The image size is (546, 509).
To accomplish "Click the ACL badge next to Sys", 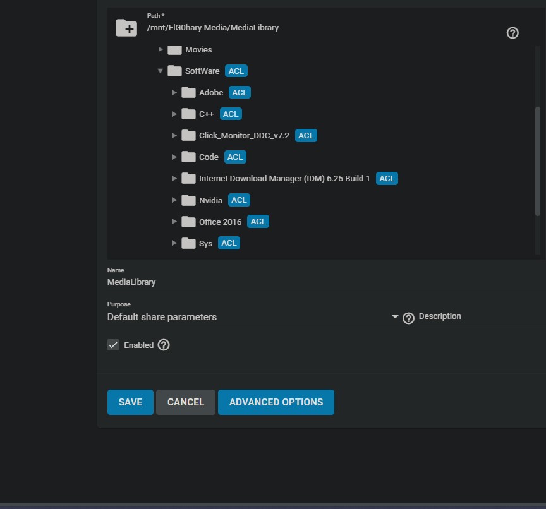I will [x=229, y=243].
